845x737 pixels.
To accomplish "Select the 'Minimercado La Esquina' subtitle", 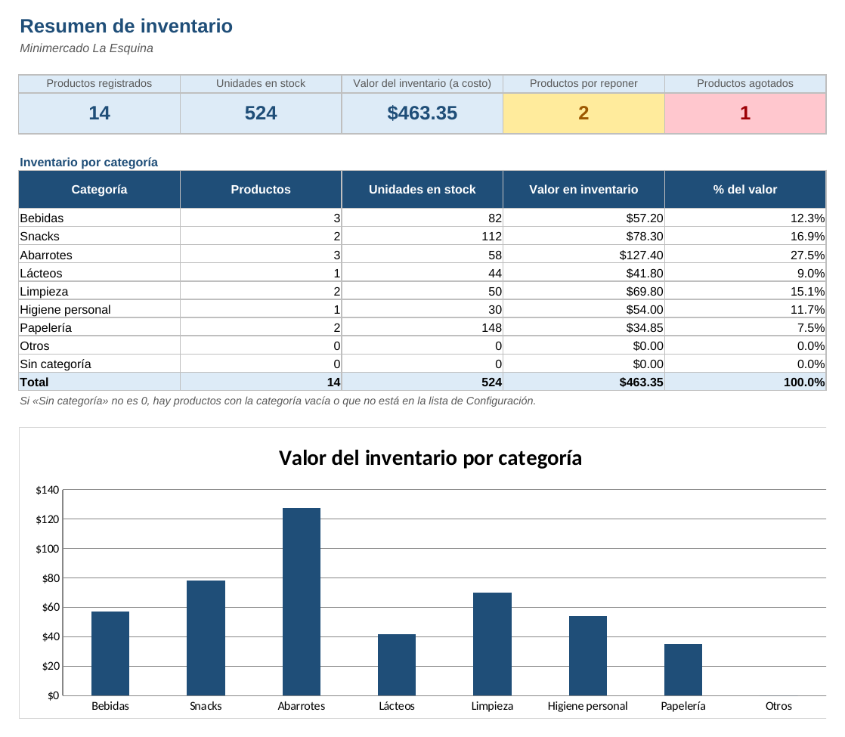I will pos(86,48).
